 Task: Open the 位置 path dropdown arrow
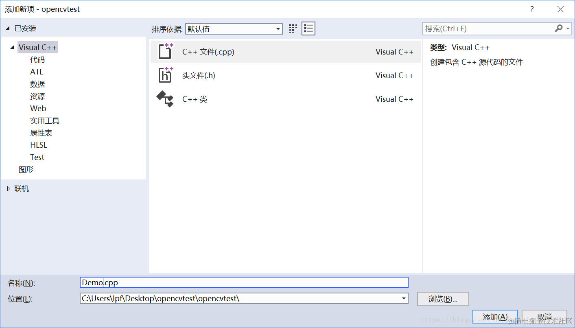coord(404,298)
